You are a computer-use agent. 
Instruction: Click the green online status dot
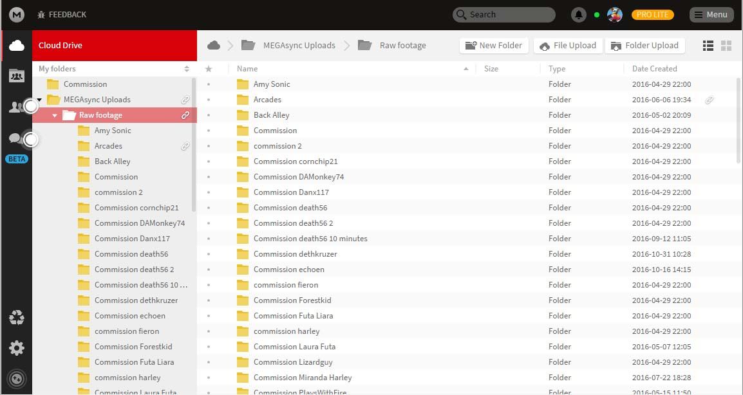[x=597, y=15]
